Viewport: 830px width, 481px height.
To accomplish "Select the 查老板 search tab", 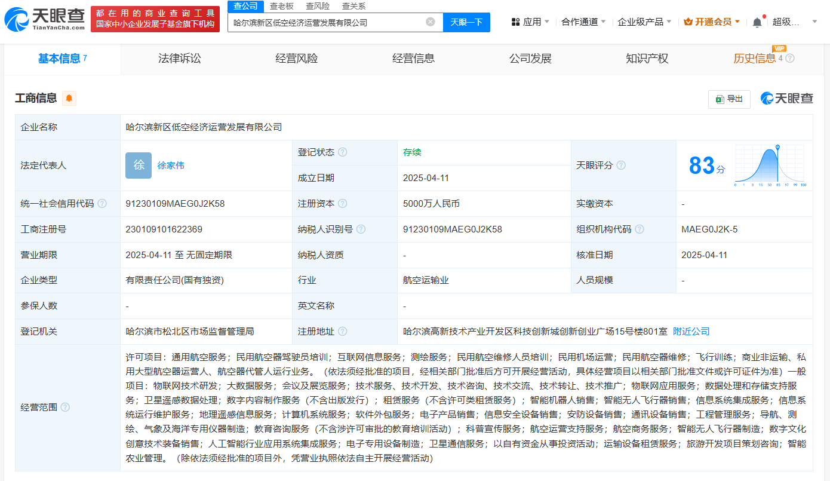I will click(281, 6).
